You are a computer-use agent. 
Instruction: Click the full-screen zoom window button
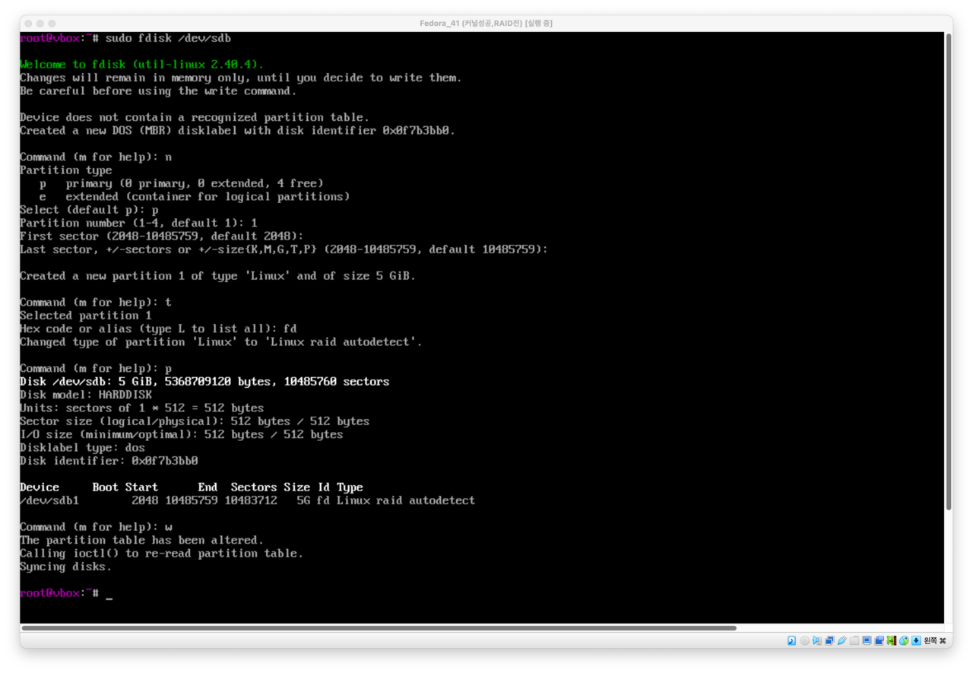click(x=53, y=24)
